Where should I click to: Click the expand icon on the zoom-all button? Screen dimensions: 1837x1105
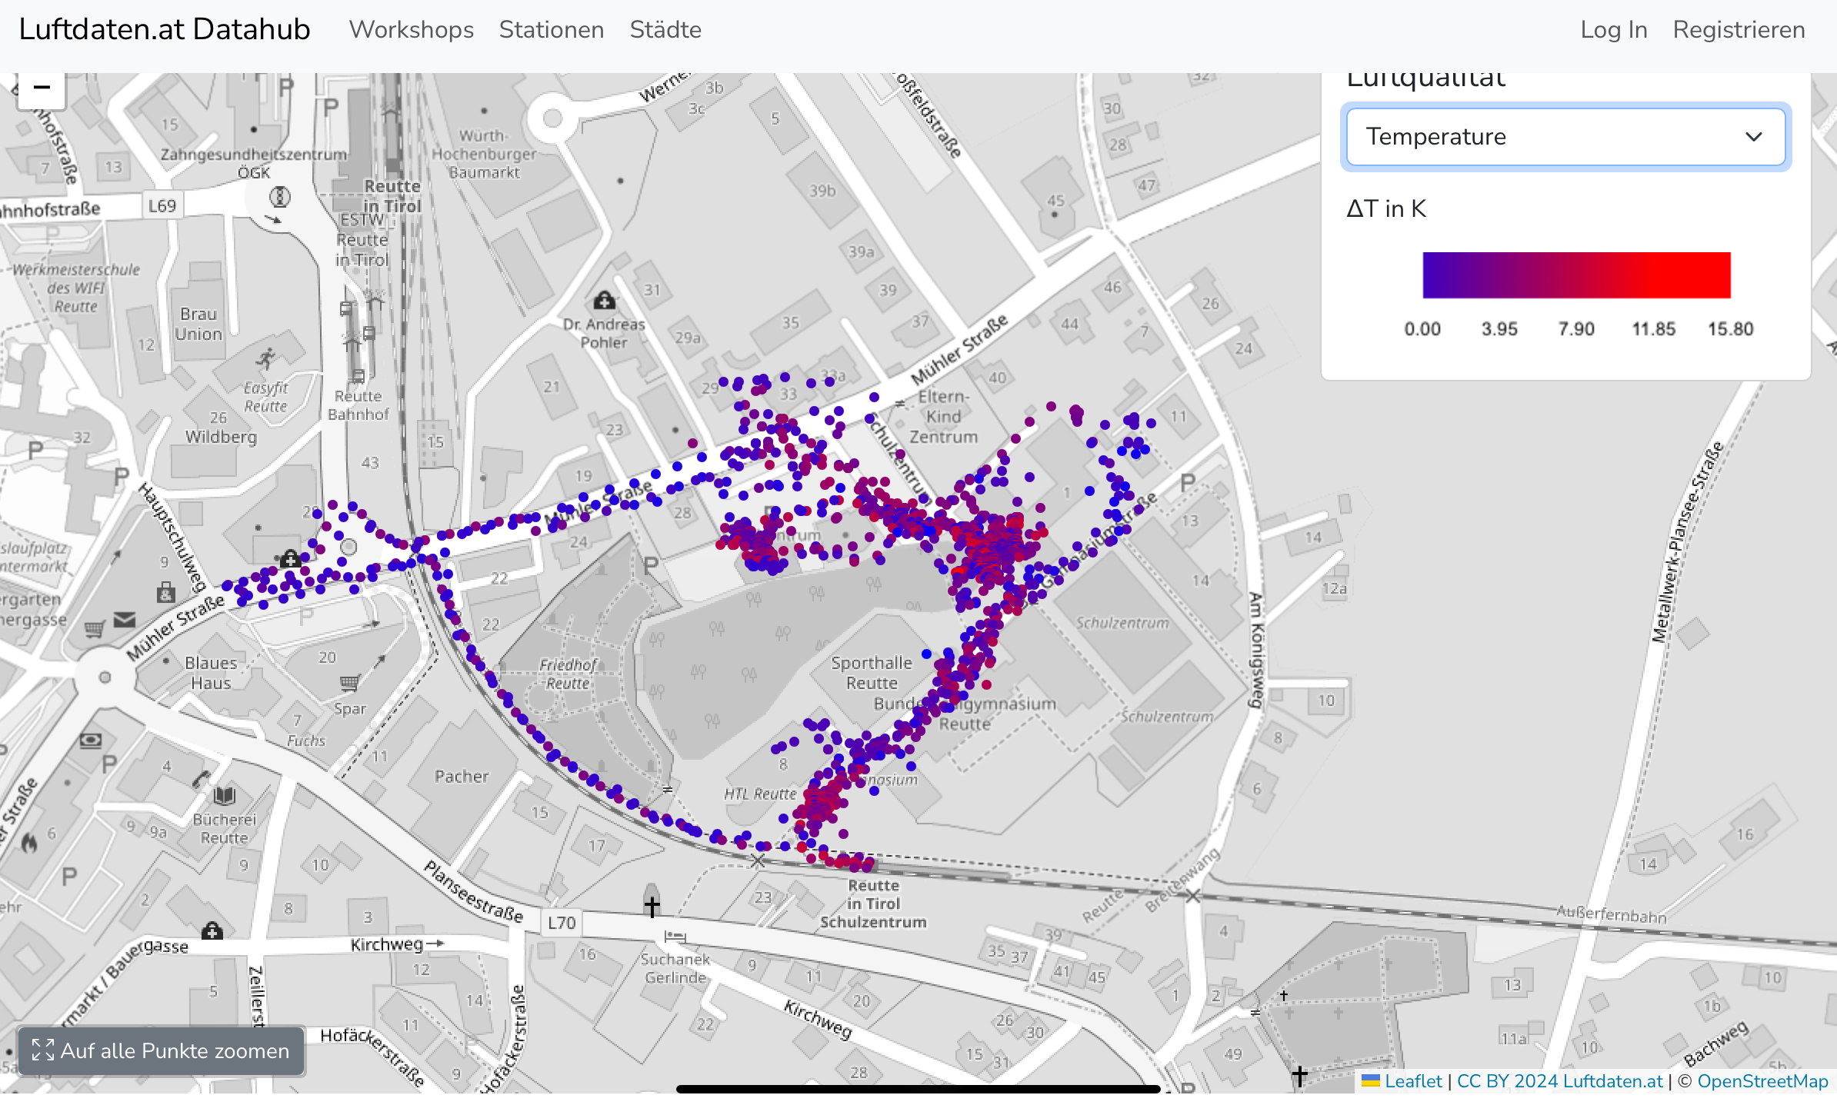[x=43, y=1050]
